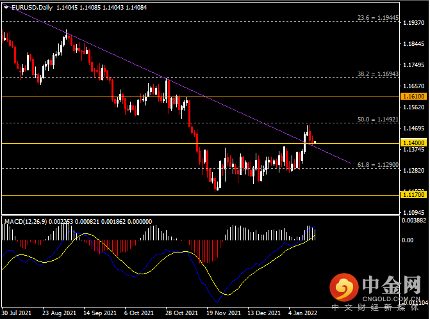Viewport: 430px width, 319px height.
Task: Click the 1.14695 price scale value
Action: pos(413,128)
